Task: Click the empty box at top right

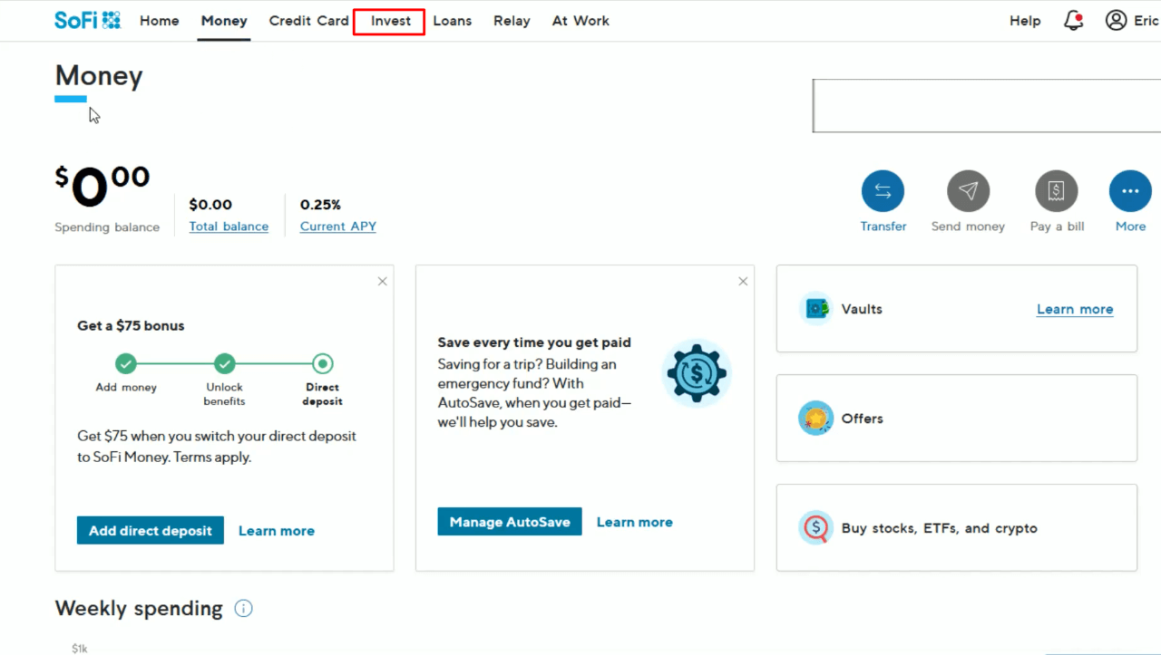Action: (x=987, y=106)
